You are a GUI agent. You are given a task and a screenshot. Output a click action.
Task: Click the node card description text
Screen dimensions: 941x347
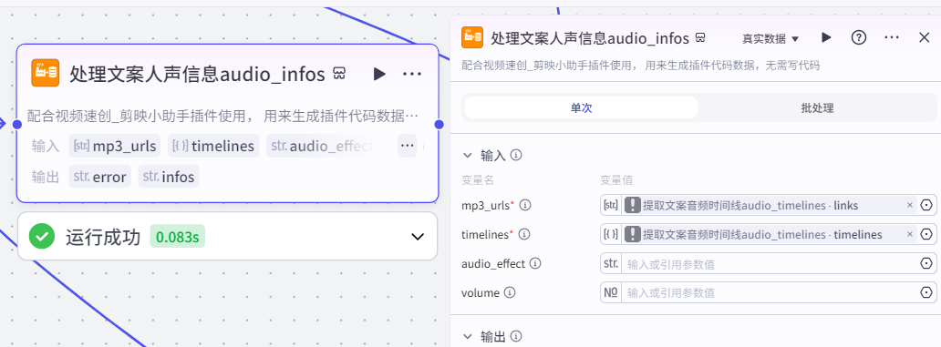pos(222,115)
